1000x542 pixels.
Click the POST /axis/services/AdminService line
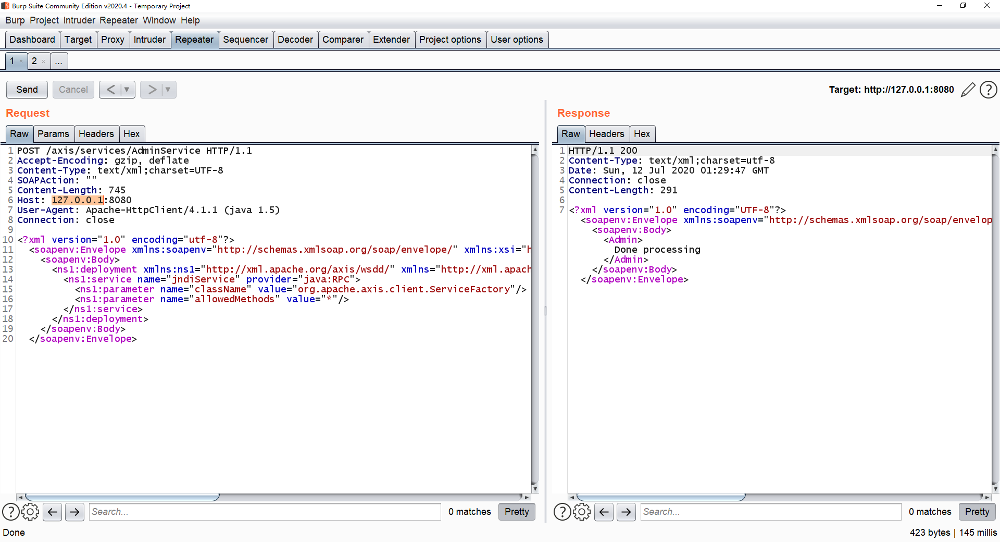134,151
